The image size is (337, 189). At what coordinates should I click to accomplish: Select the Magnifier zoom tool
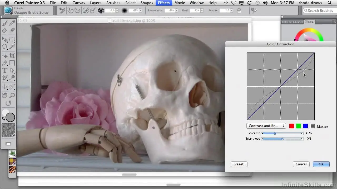12,95
